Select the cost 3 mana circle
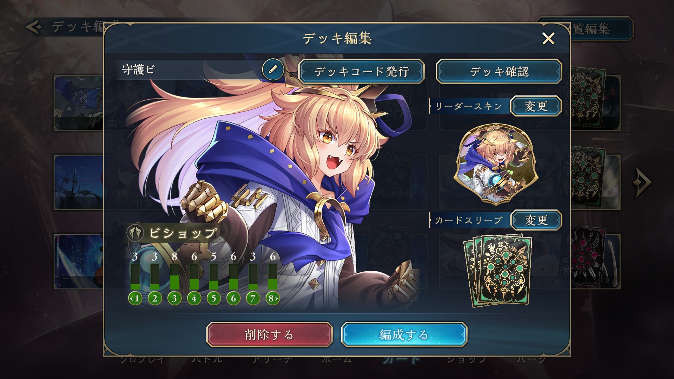Screen dimensions: 674x379 174,299
